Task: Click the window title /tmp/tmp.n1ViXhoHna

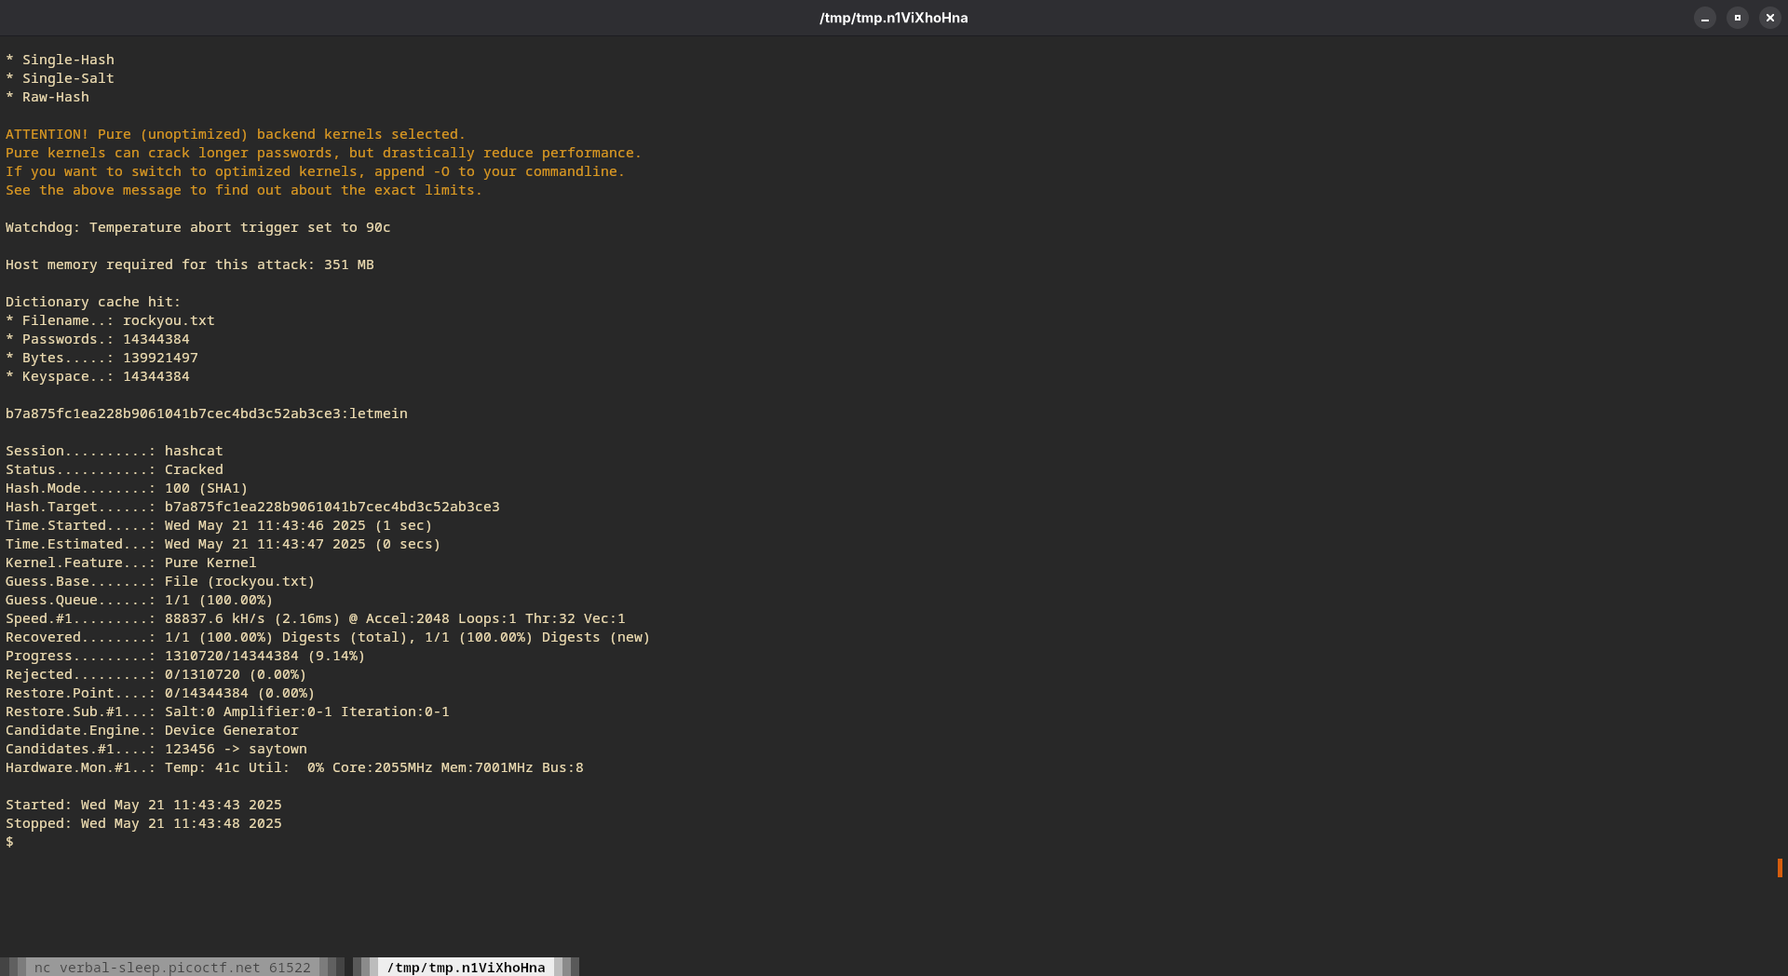Action: tap(893, 18)
